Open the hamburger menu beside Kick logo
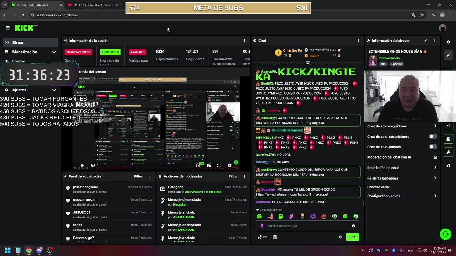The image size is (456, 256). point(7,28)
